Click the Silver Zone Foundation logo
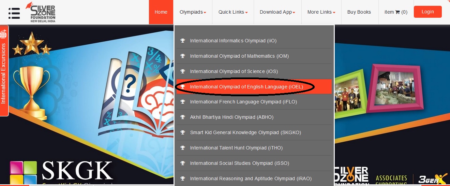Screen dimensions: 450x186 pyautogui.click(x=41, y=12)
